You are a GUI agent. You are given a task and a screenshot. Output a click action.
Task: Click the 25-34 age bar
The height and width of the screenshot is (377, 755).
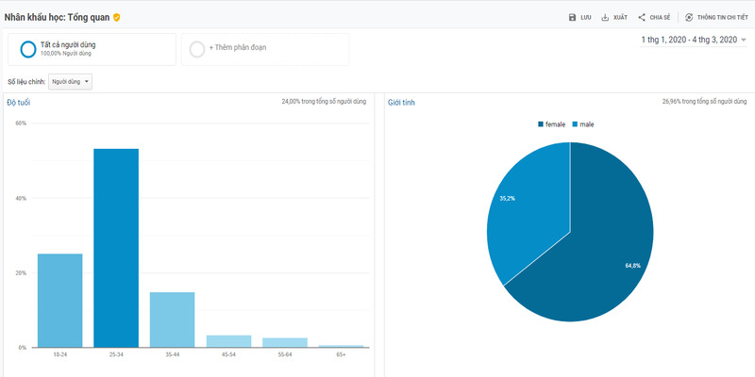tap(116, 248)
